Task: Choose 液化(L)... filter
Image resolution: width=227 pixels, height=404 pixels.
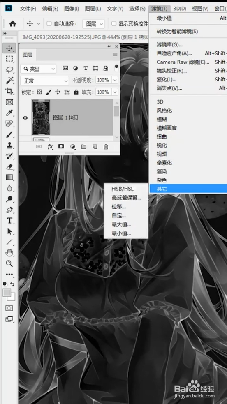Action: pos(167,79)
